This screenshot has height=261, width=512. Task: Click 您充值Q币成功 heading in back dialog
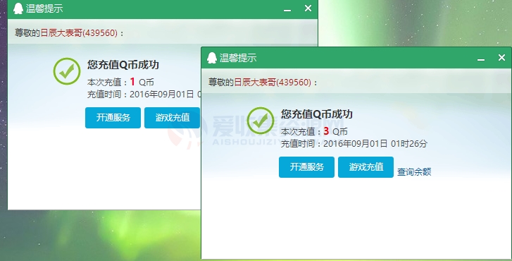[123, 65]
